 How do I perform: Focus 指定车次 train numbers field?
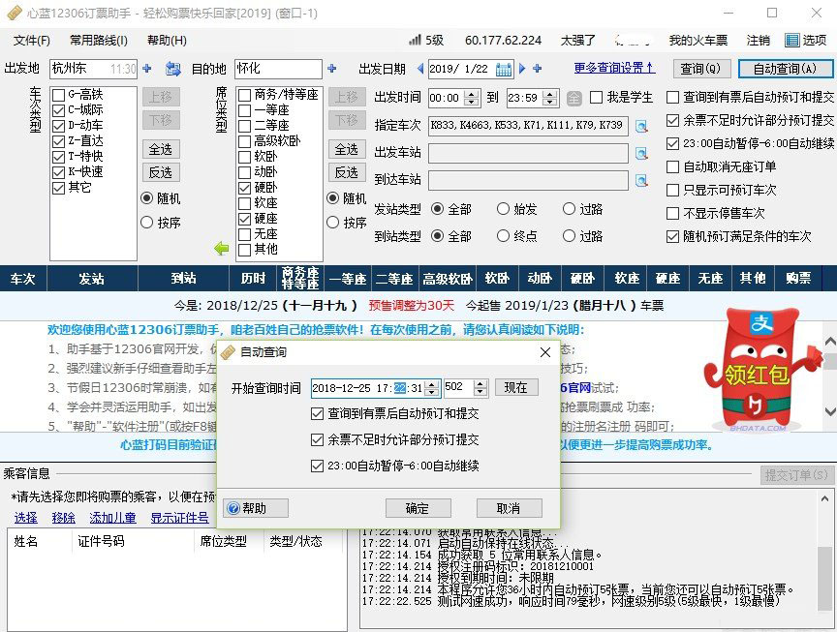click(528, 126)
